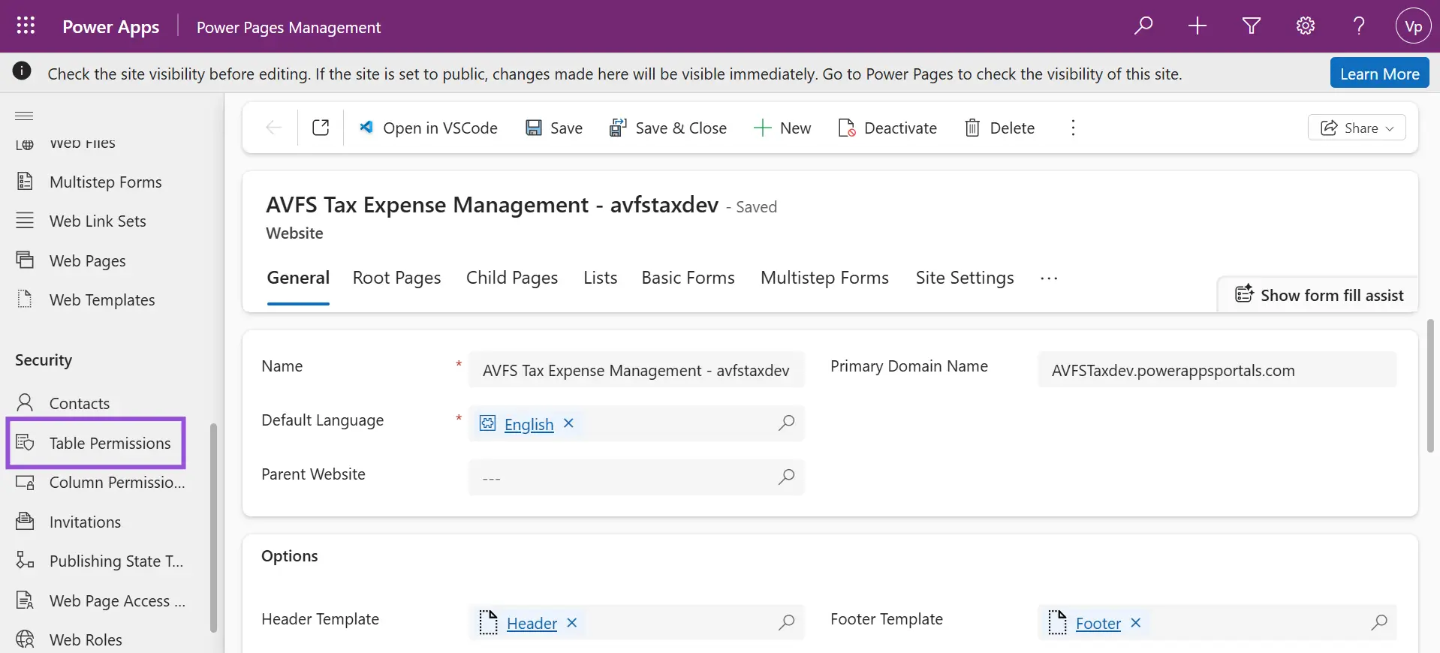The width and height of the screenshot is (1440, 653).
Task: Open the Site Settings tab
Action: tap(965, 278)
